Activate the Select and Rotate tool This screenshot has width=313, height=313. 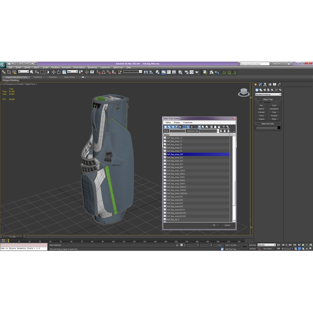(x=59, y=72)
